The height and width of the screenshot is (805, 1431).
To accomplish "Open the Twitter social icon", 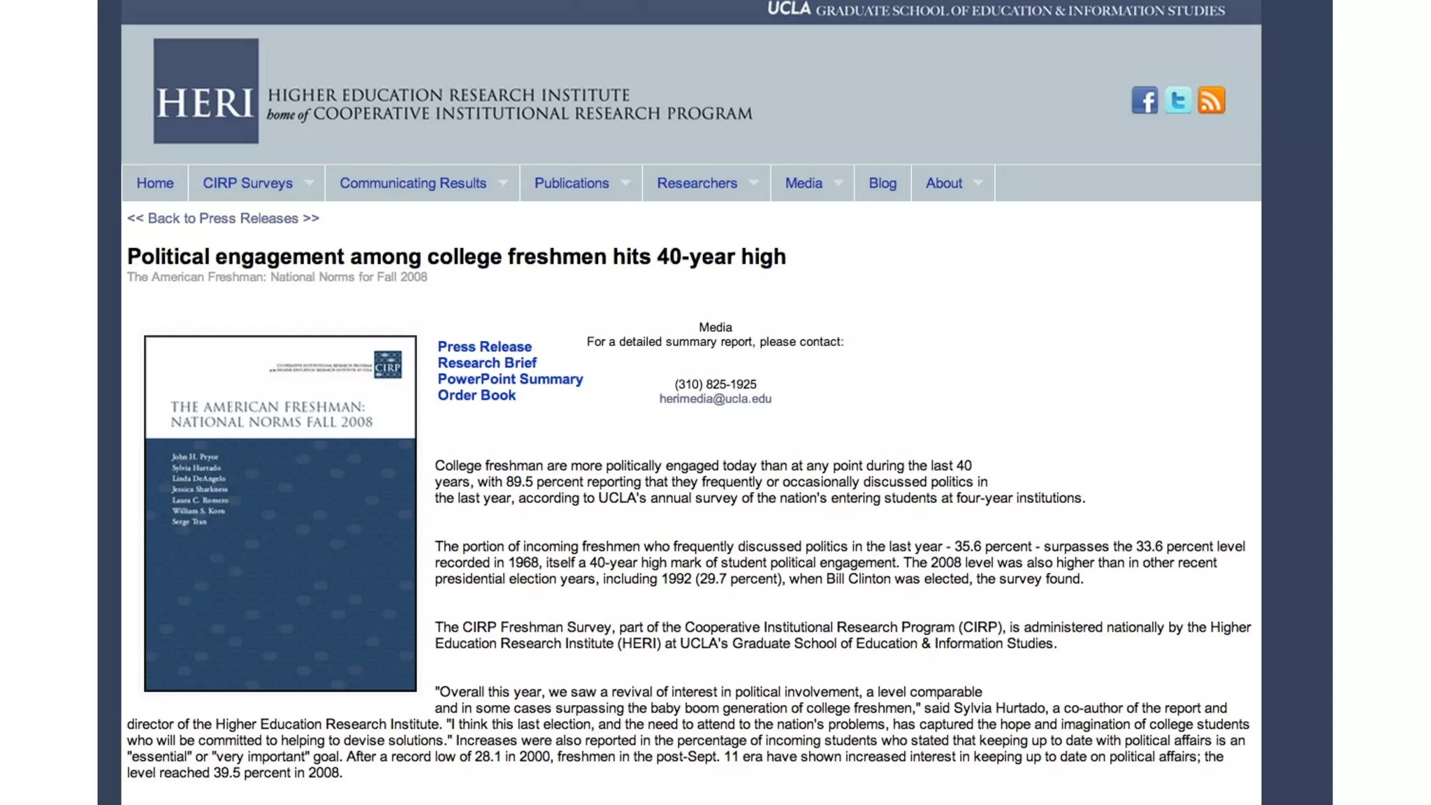I will pos(1178,101).
